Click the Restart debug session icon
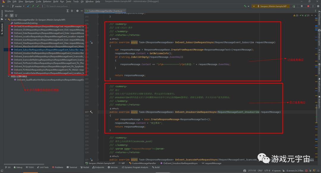 pyautogui.click(x=294, y=6)
